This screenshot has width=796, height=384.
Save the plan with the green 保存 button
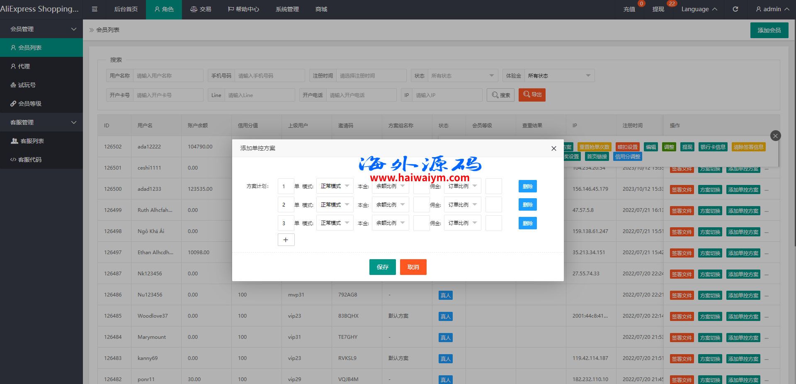tap(382, 267)
